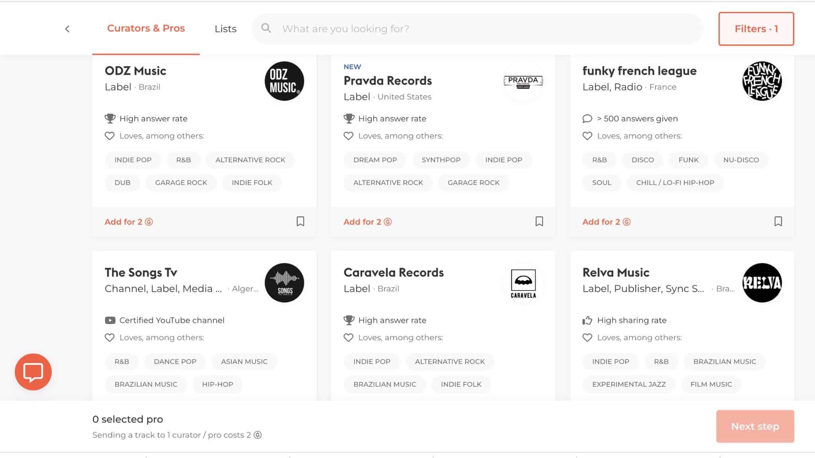Click NEW badge on Pravda Records
Screen dimensions: 815x458
point(352,67)
